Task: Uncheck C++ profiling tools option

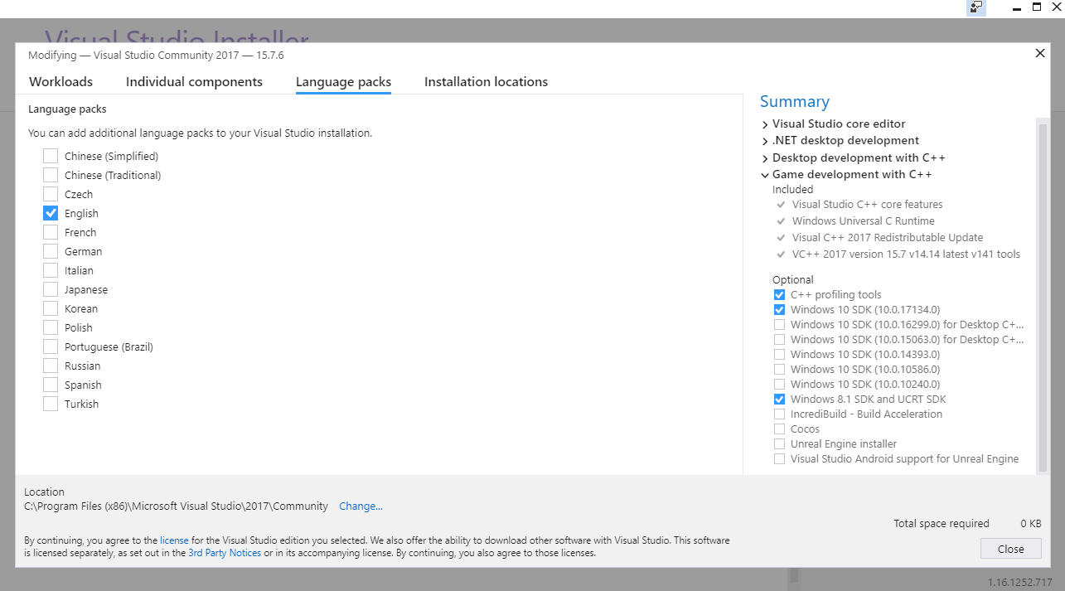Action: pyautogui.click(x=779, y=295)
